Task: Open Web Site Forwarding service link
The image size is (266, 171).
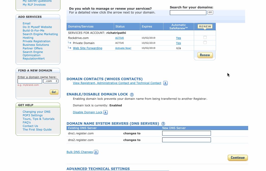Action: [x=87, y=48]
